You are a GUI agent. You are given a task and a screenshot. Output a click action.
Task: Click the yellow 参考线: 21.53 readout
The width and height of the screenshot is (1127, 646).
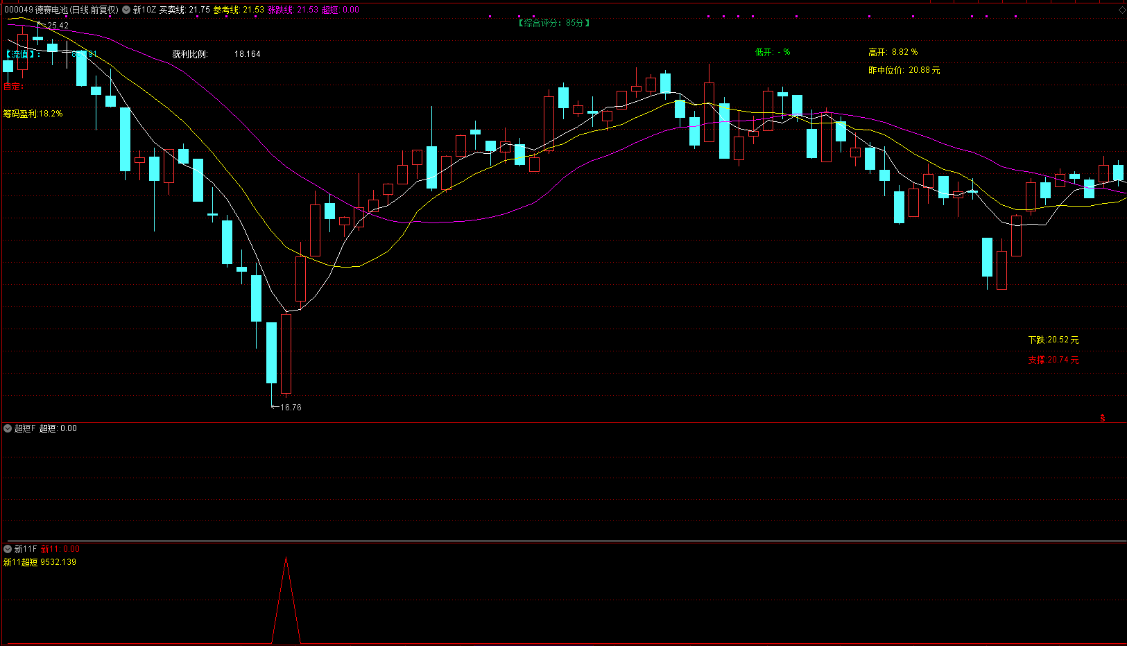coord(239,10)
